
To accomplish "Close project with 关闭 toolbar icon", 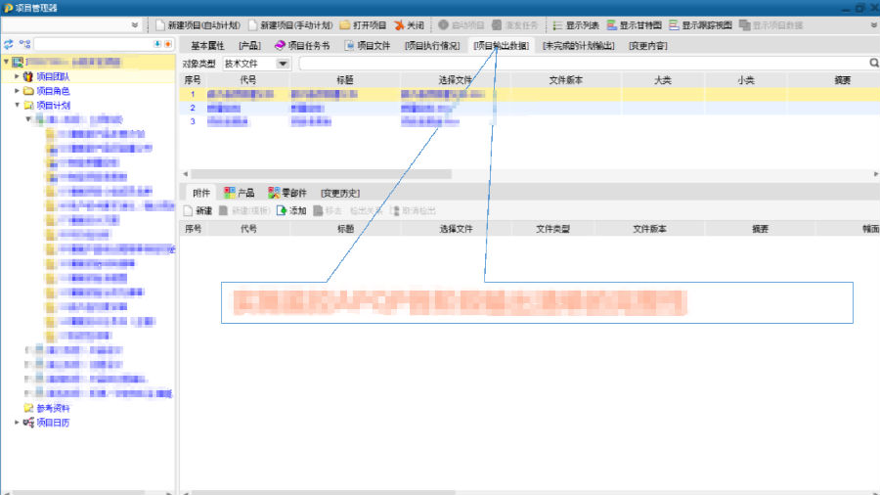I will pyautogui.click(x=399, y=25).
